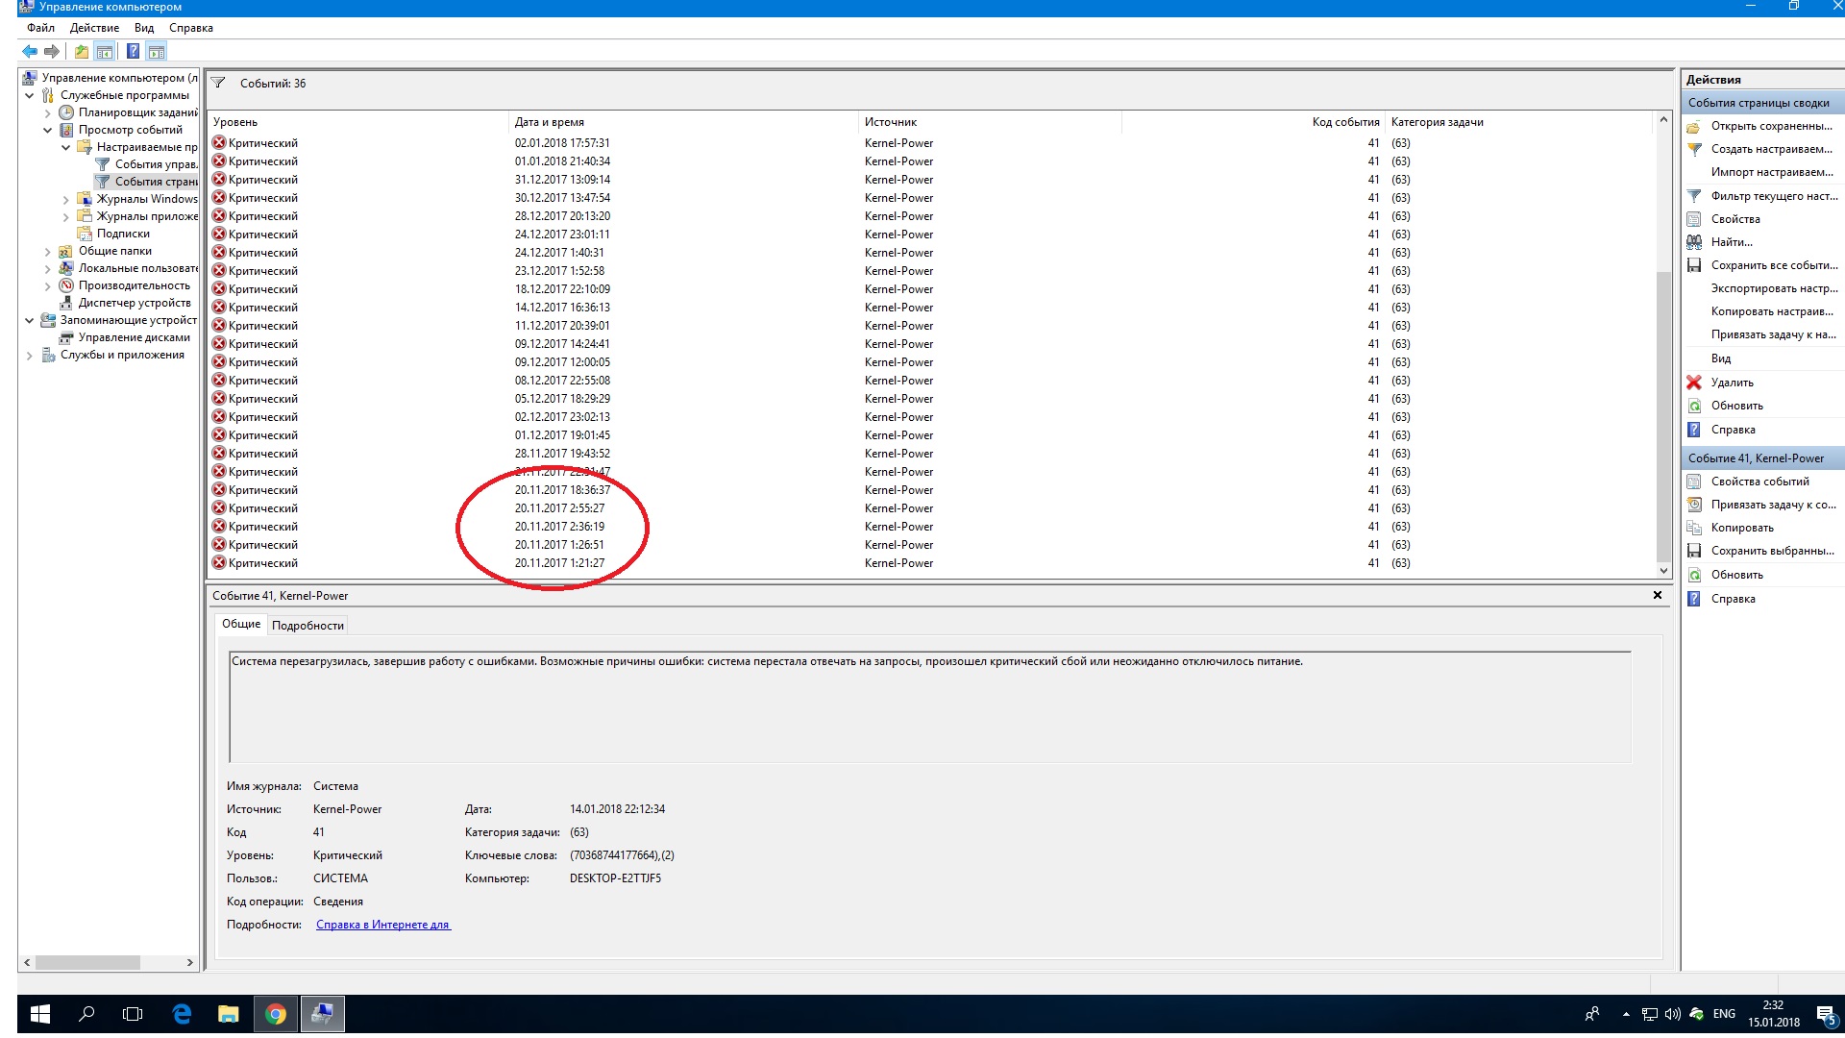
Task: Click the red Удалить delete icon
Action: [1694, 383]
